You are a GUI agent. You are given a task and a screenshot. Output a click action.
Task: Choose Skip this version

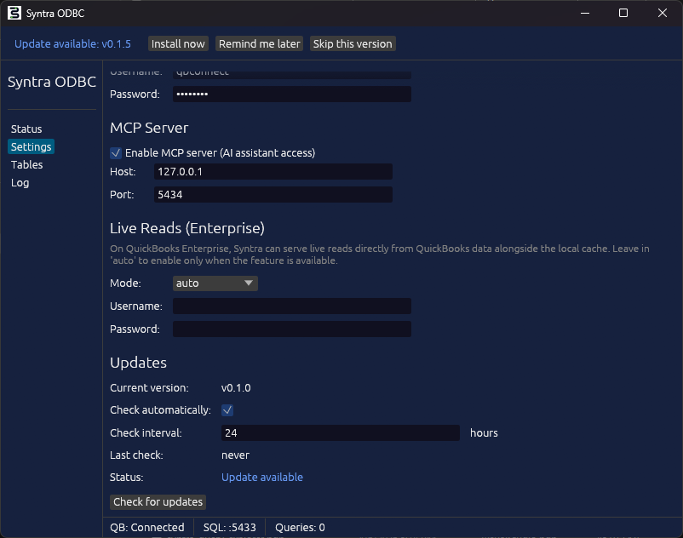coord(352,43)
